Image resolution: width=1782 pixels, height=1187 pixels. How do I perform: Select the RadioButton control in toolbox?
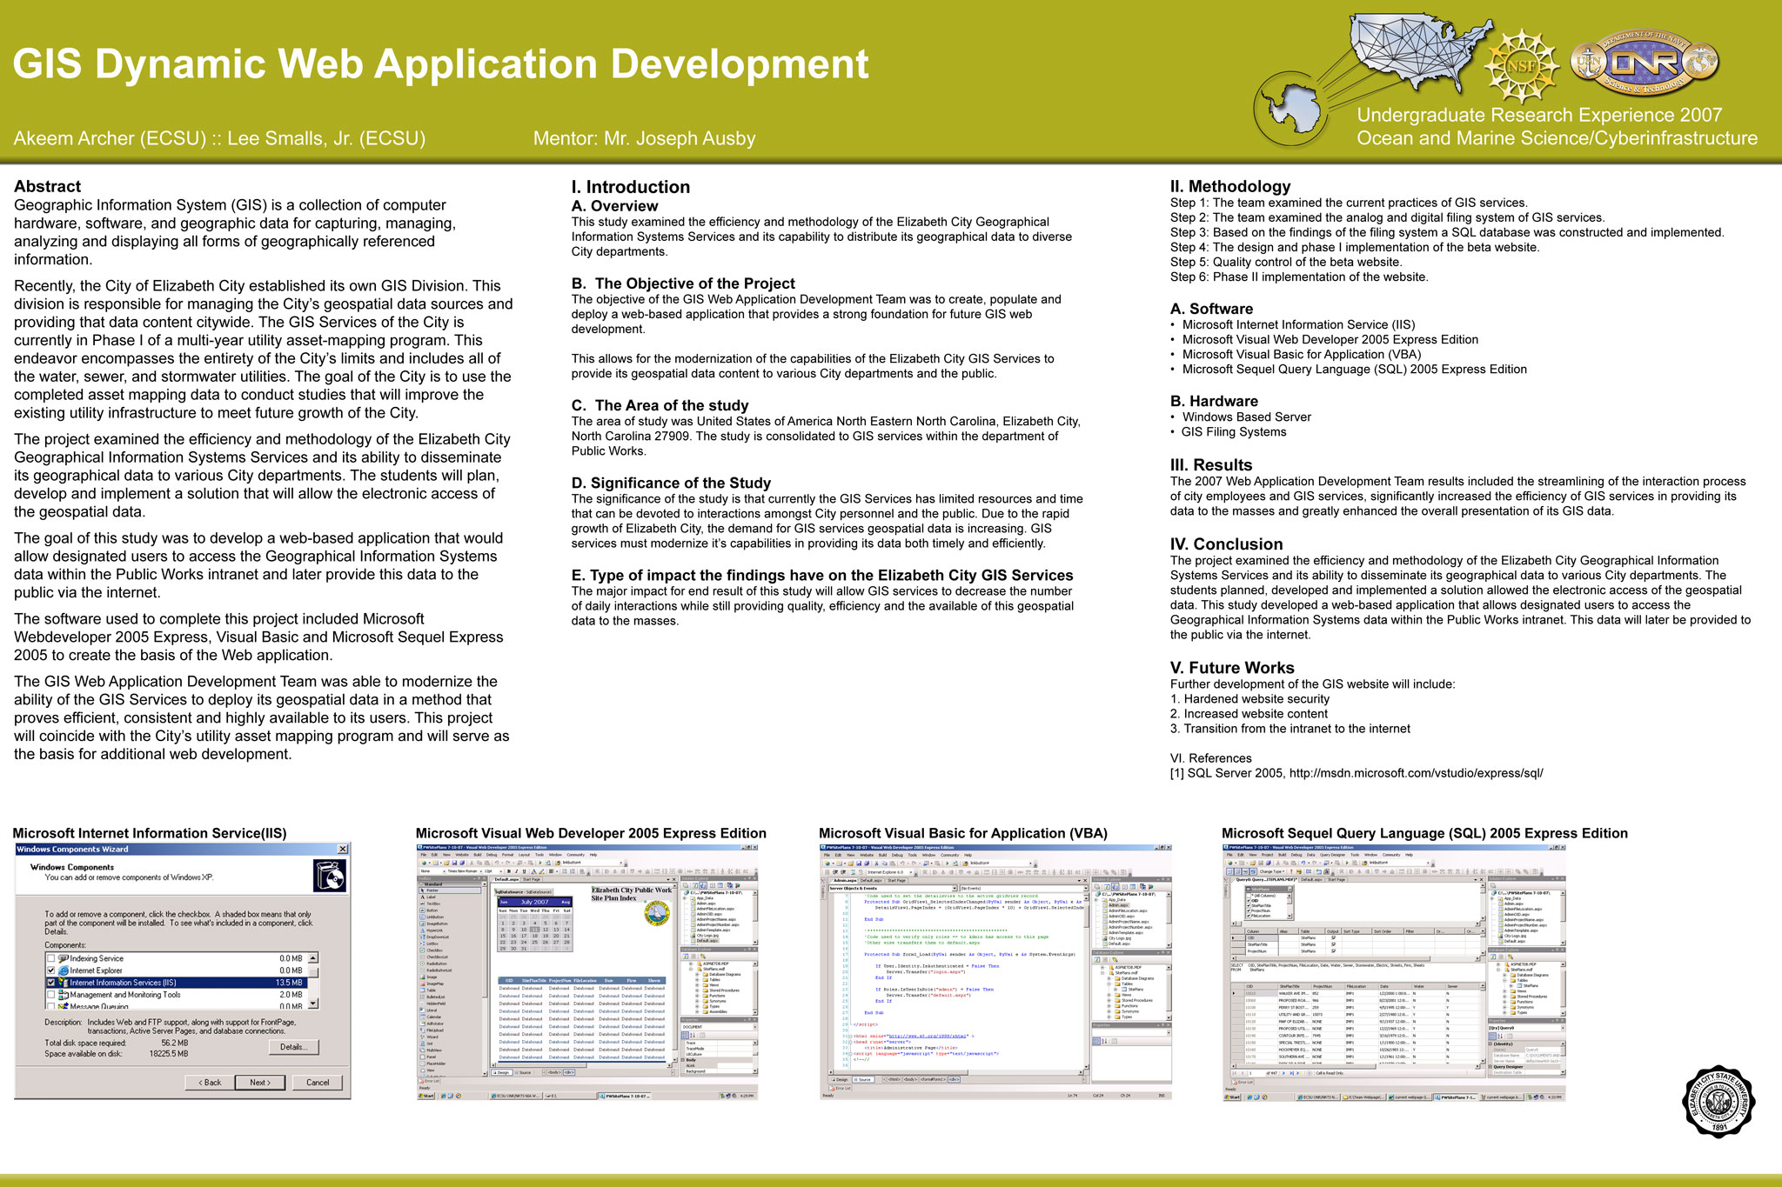[x=433, y=964]
